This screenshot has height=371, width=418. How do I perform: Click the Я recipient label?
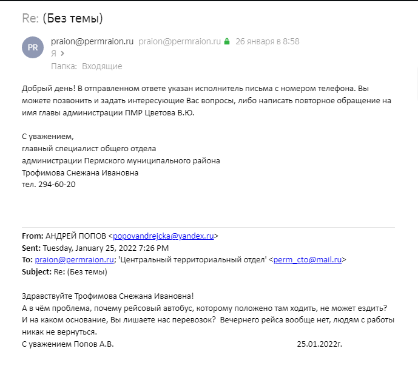[x=53, y=53]
